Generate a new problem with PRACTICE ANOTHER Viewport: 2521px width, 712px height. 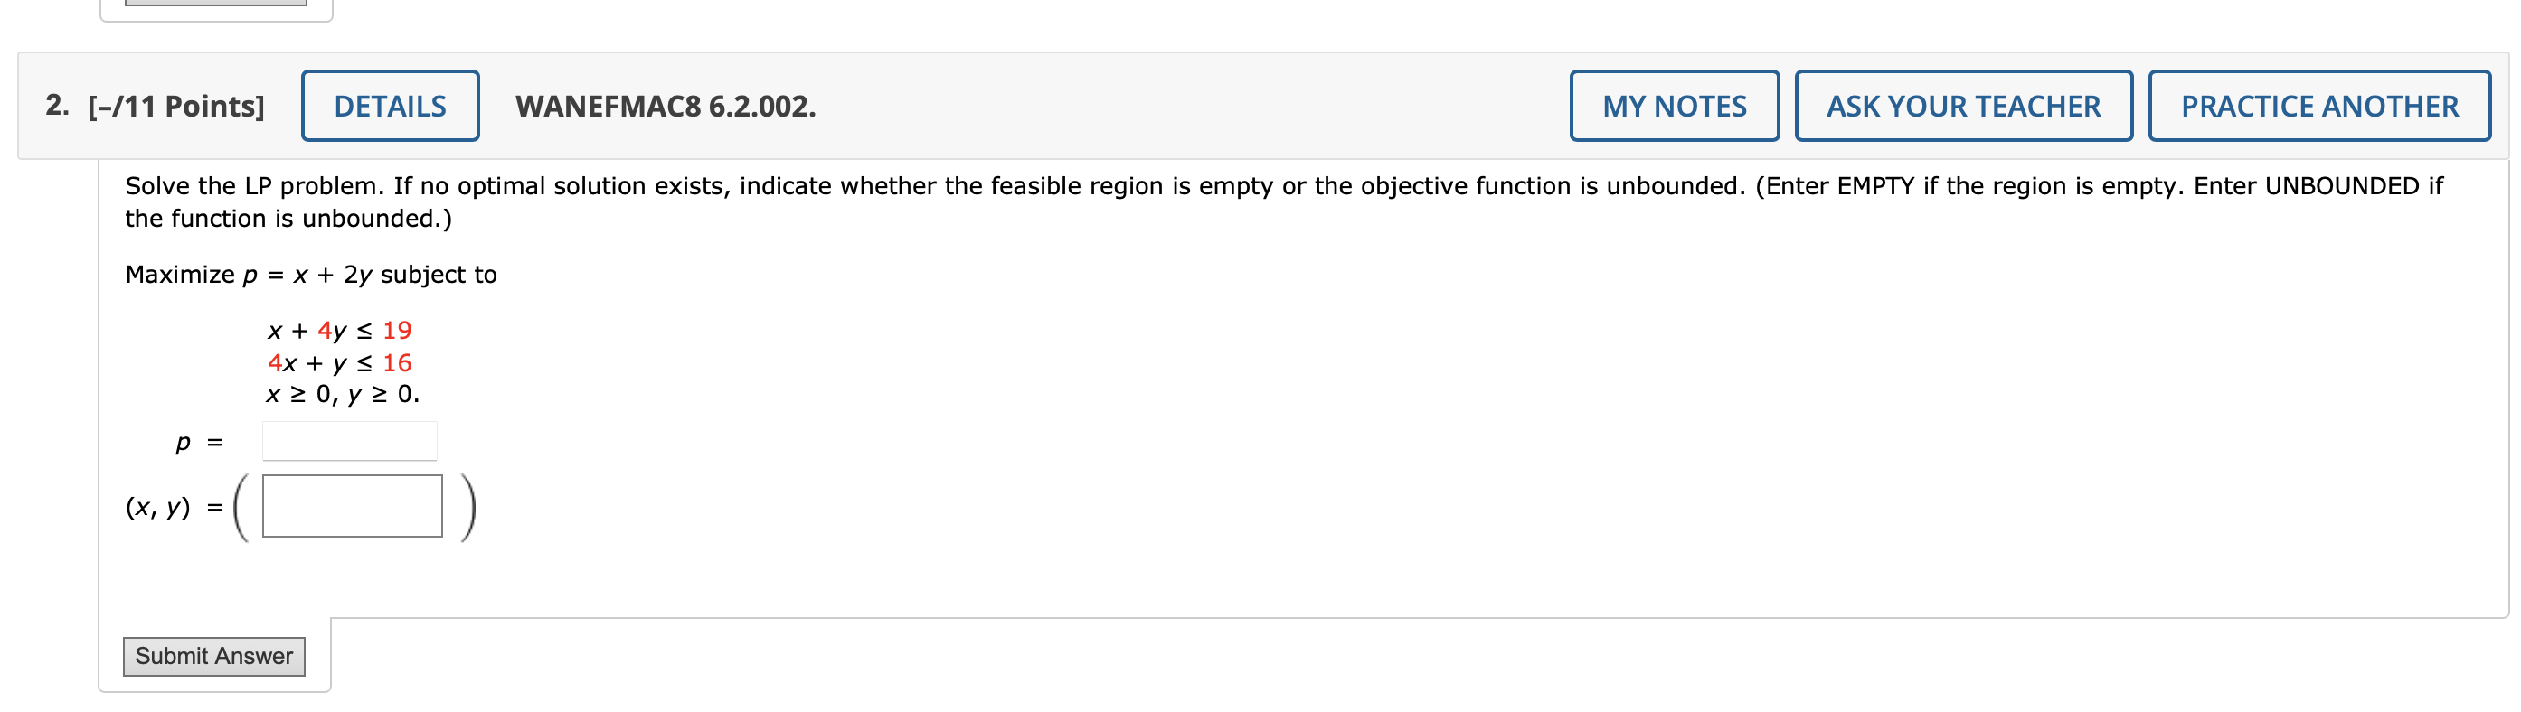[2318, 105]
